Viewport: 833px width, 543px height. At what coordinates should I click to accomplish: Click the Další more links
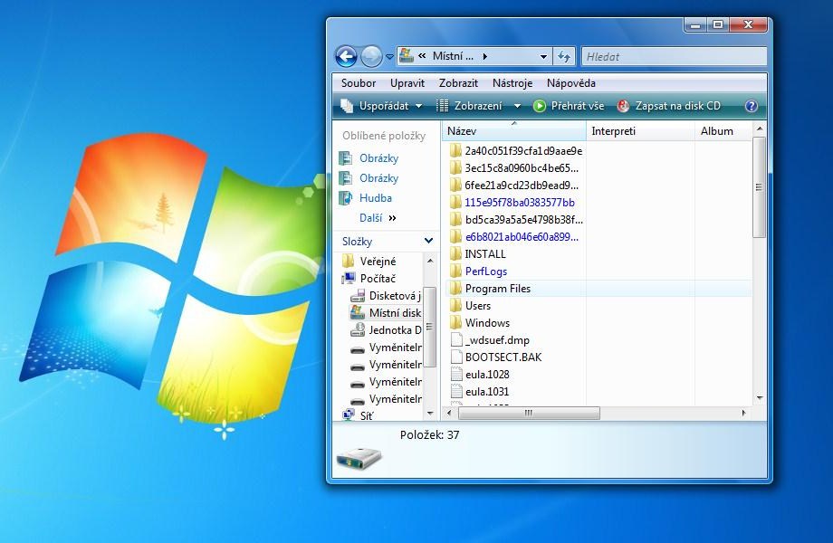378,217
